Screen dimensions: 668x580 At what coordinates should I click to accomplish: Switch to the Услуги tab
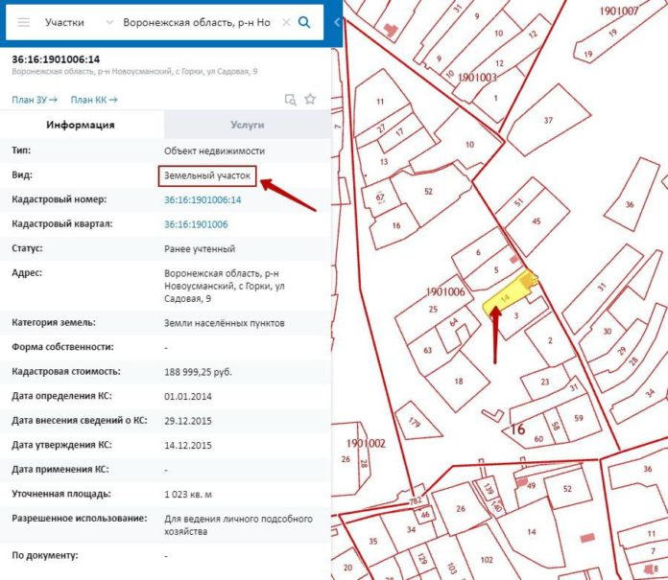pos(247,125)
